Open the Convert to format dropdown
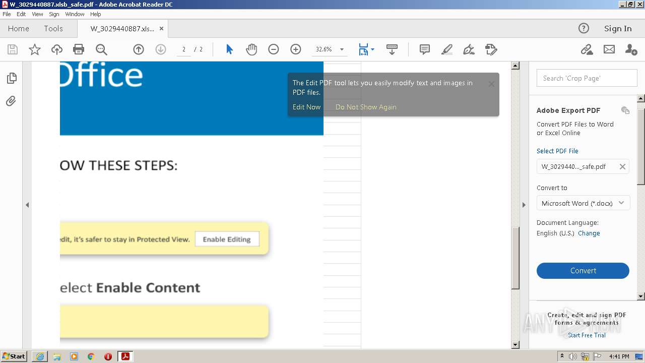 [583, 203]
